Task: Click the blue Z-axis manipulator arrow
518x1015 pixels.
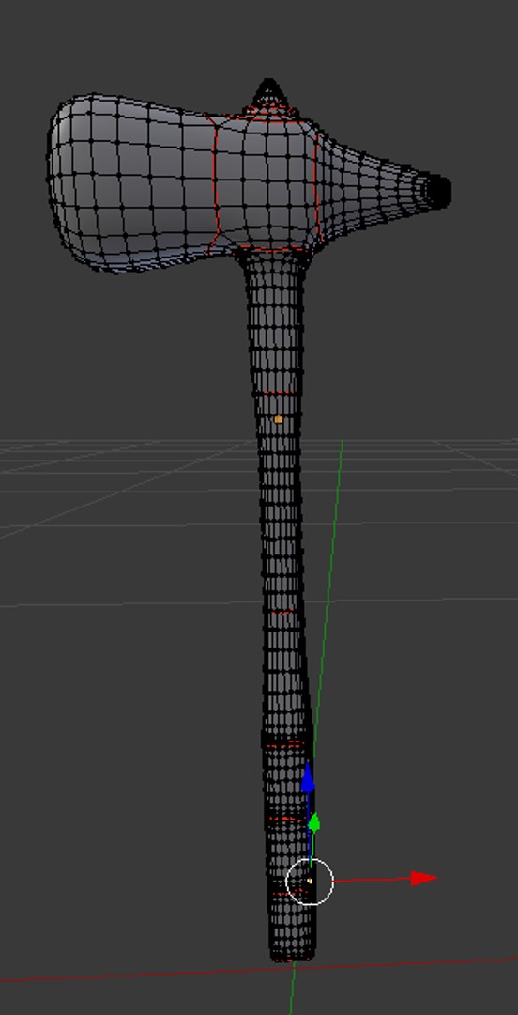Action: point(308,777)
